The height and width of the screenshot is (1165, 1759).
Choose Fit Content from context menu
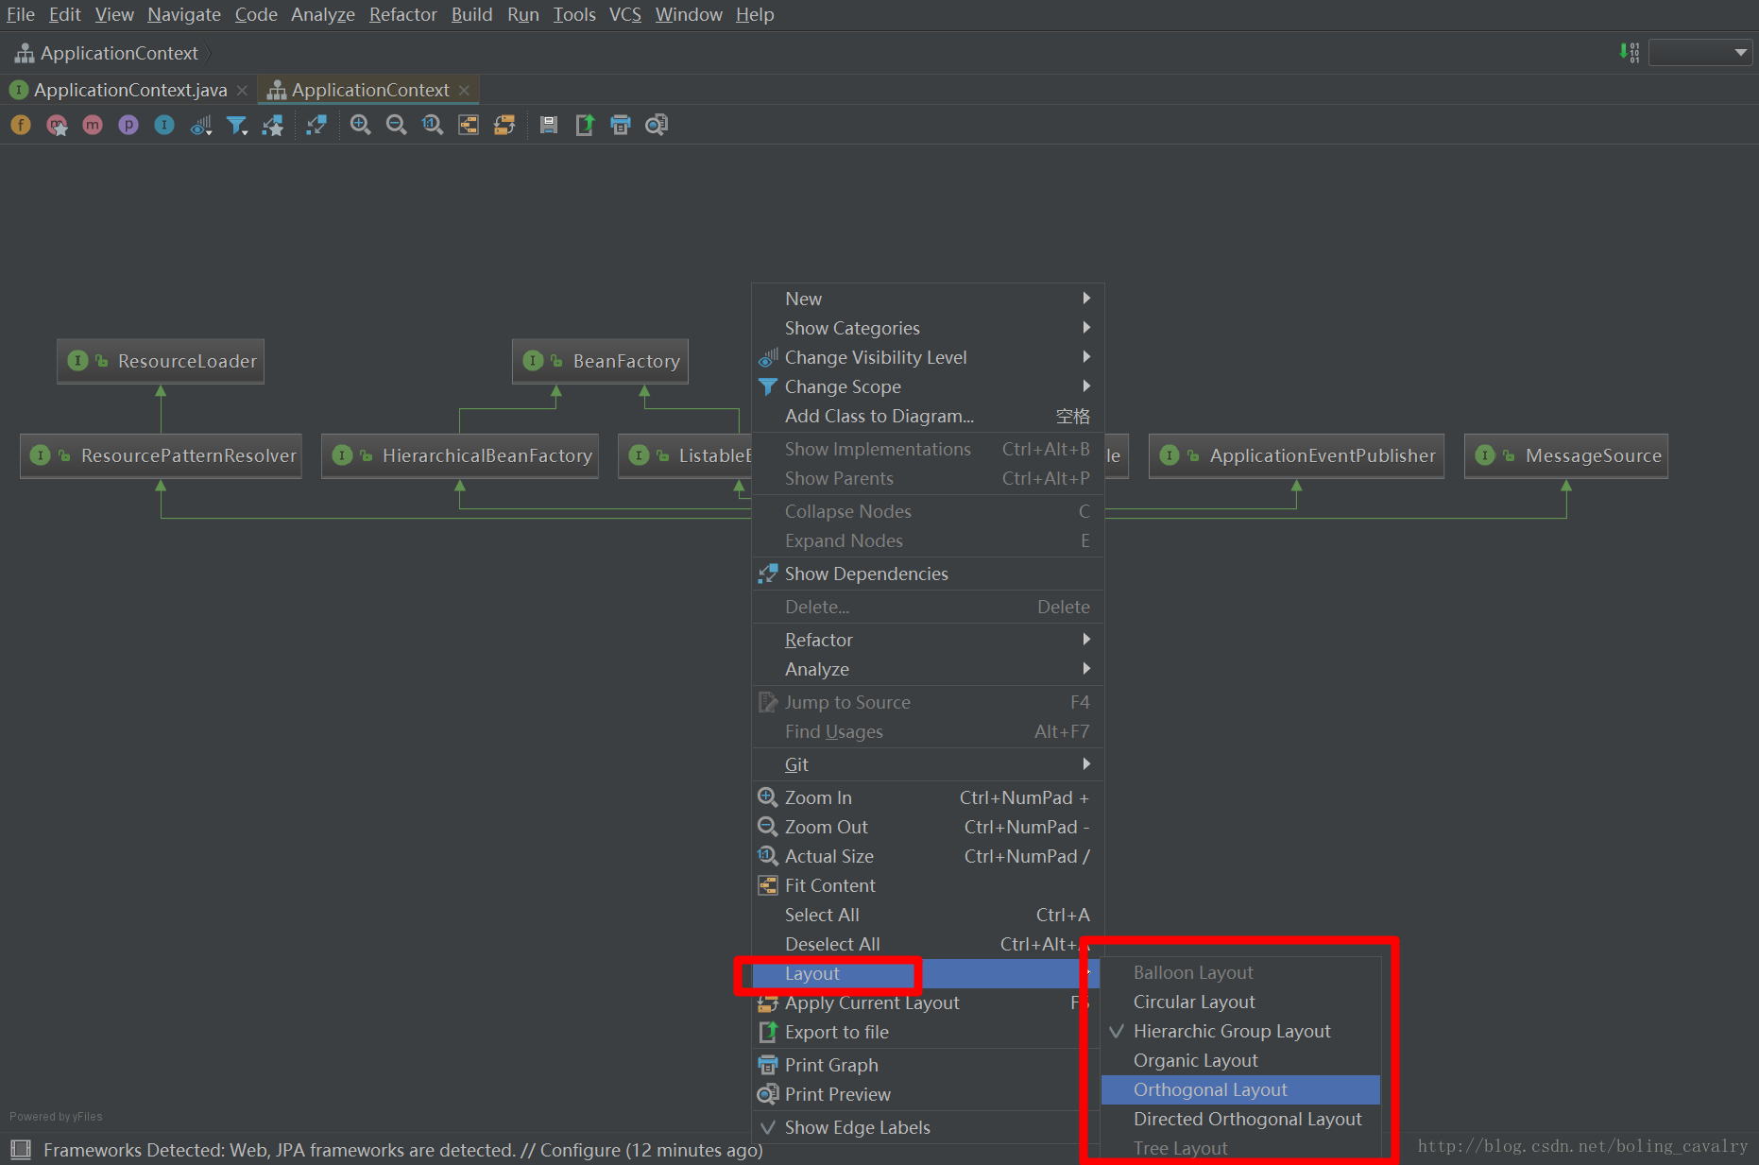click(928, 885)
